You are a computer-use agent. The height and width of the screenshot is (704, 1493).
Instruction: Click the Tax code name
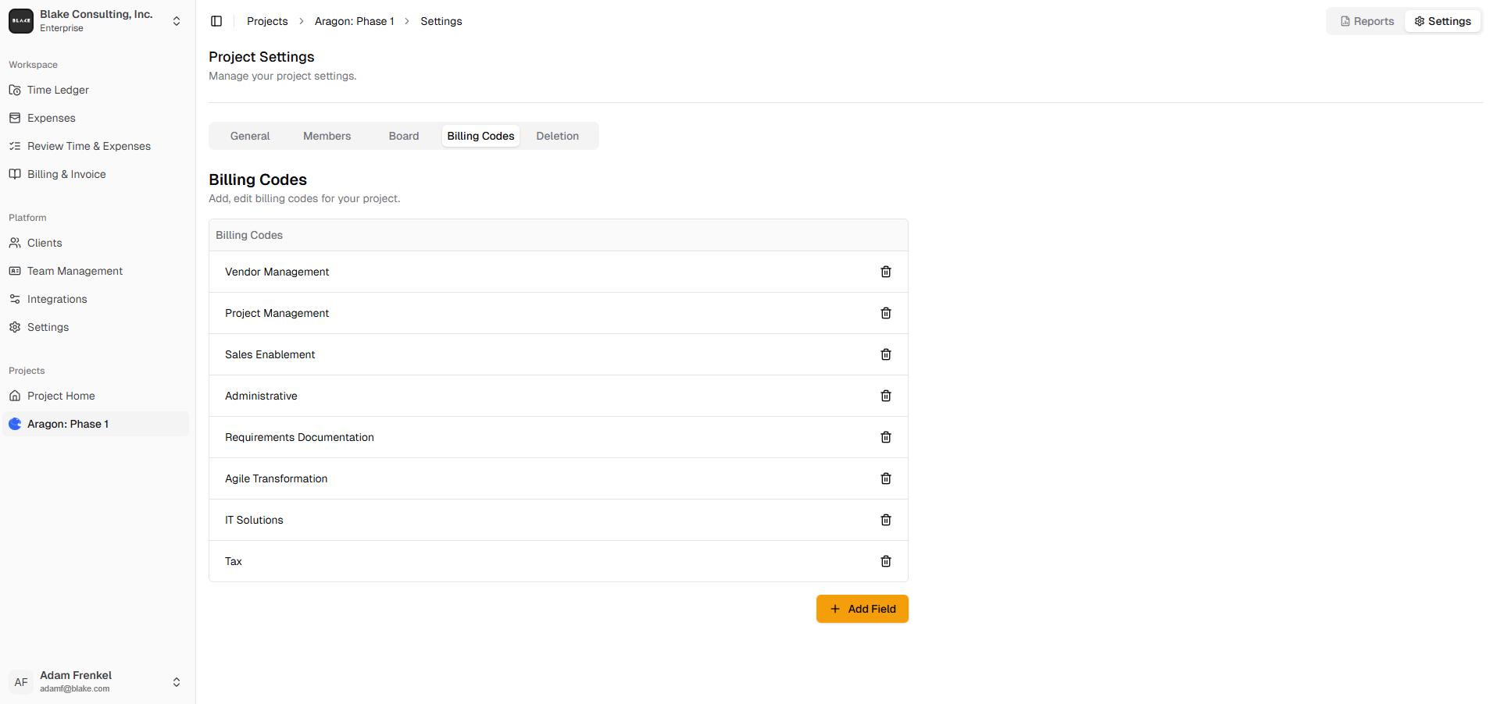pos(234,561)
